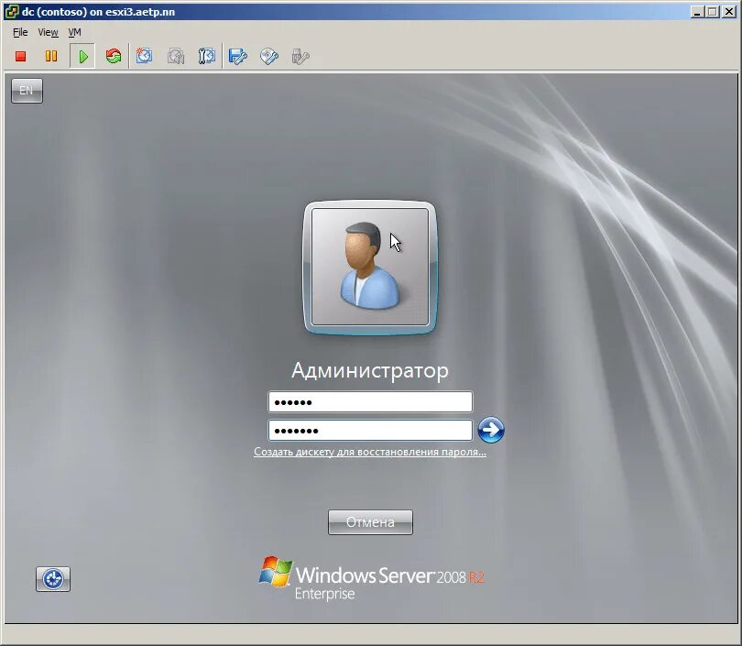Screen dimensions: 742x646
Task: Click the CD/DVD drive connect icon
Action: tap(269, 56)
